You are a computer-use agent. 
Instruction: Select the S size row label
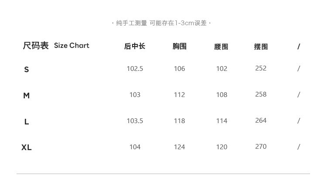point(27,70)
